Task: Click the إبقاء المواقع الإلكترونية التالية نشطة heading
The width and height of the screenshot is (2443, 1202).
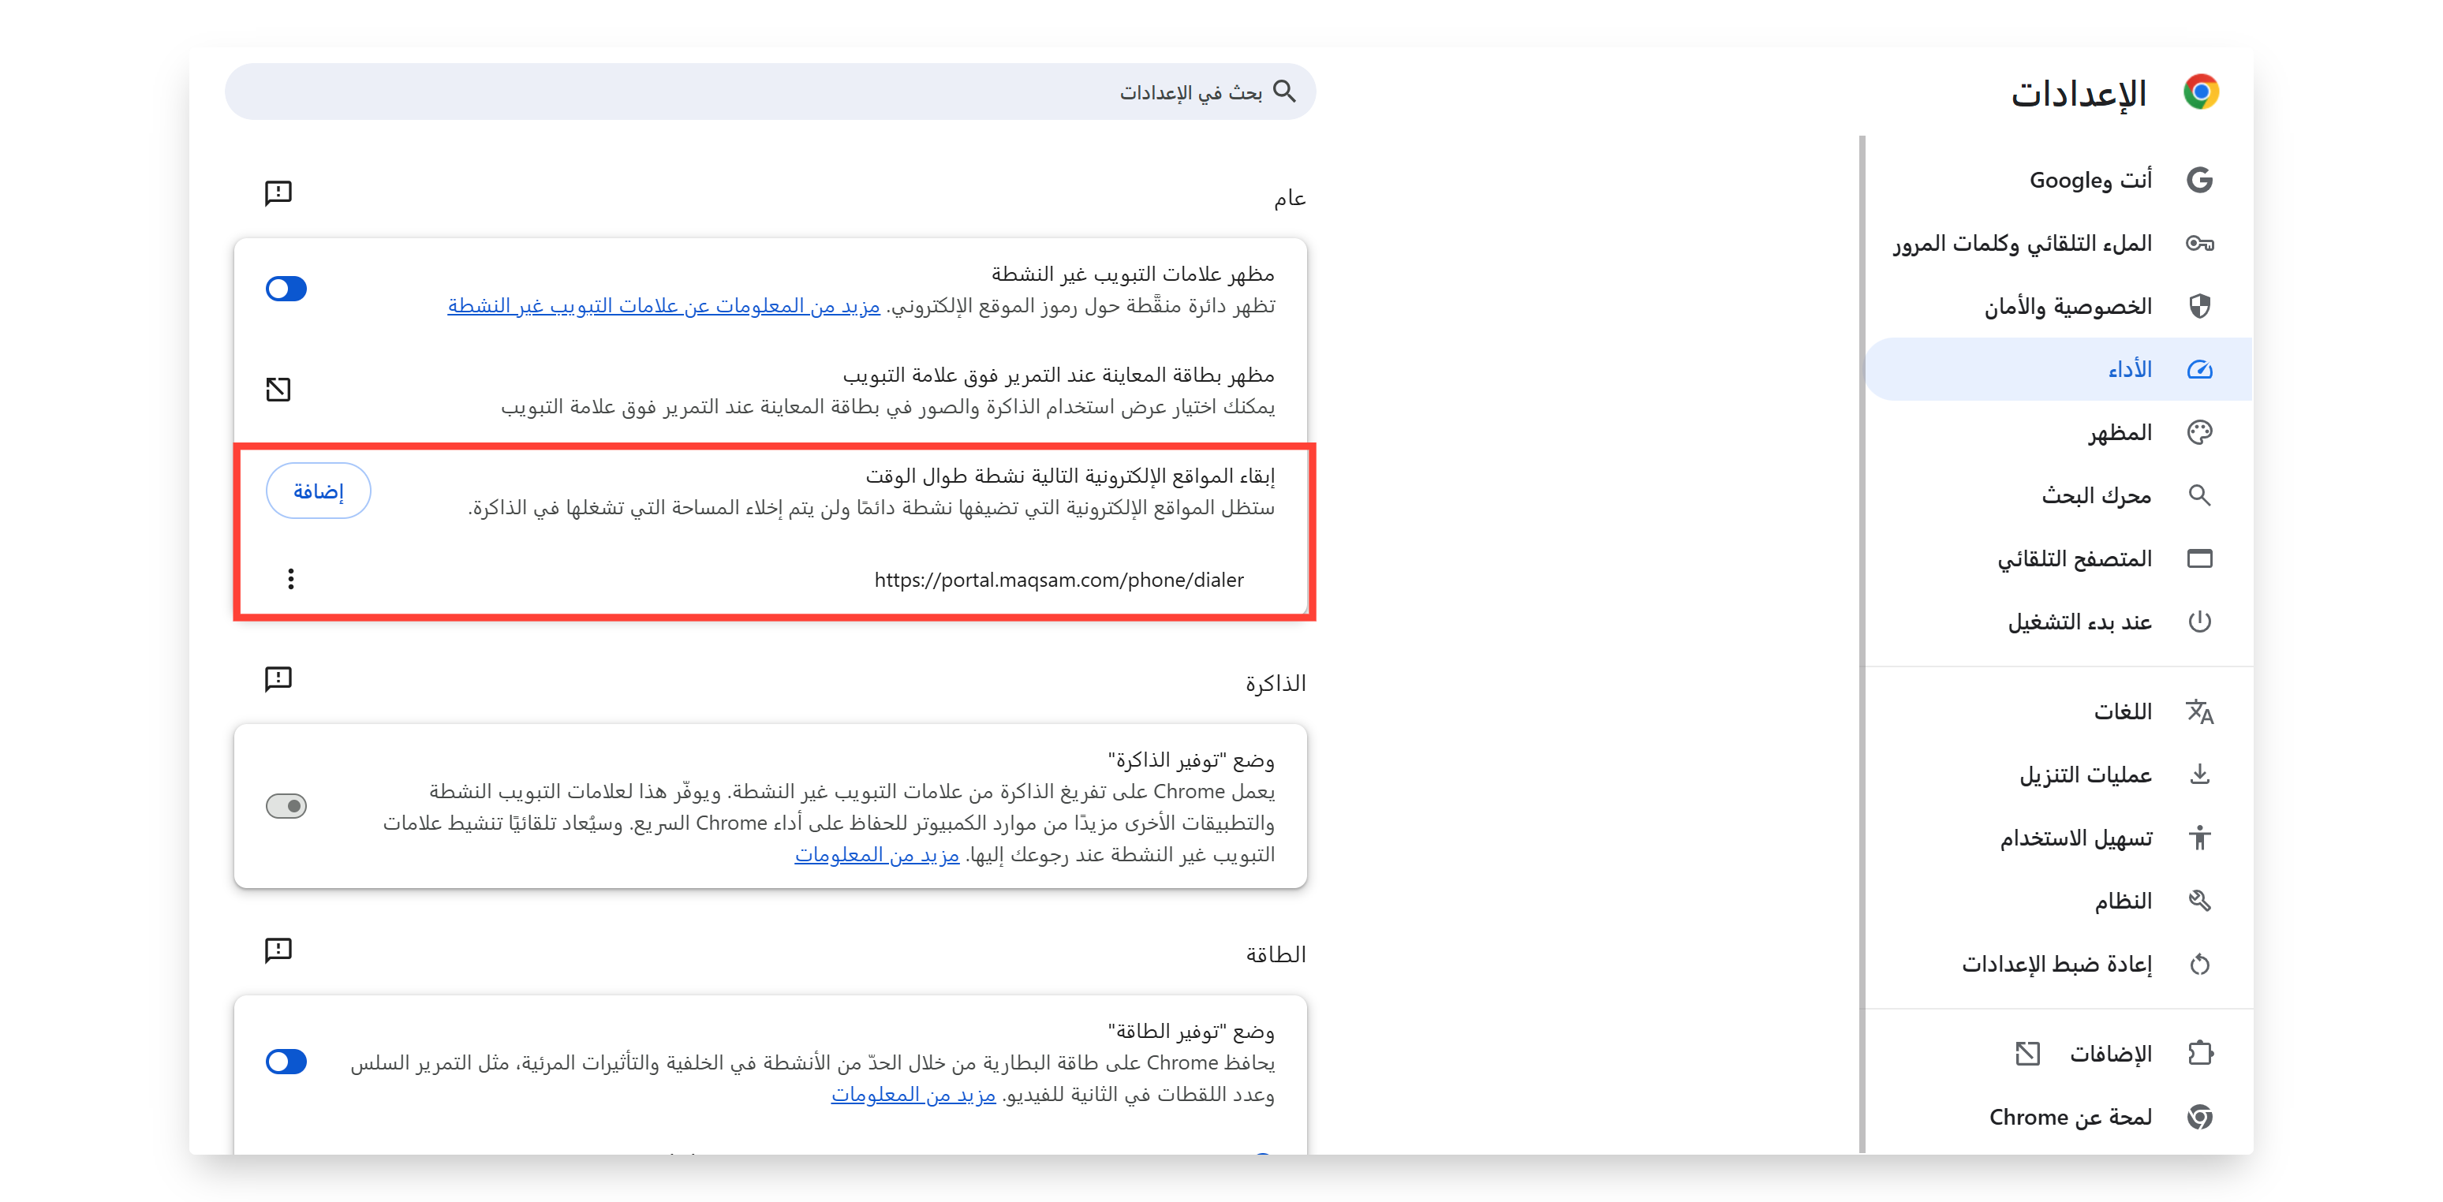Action: click(x=1070, y=476)
